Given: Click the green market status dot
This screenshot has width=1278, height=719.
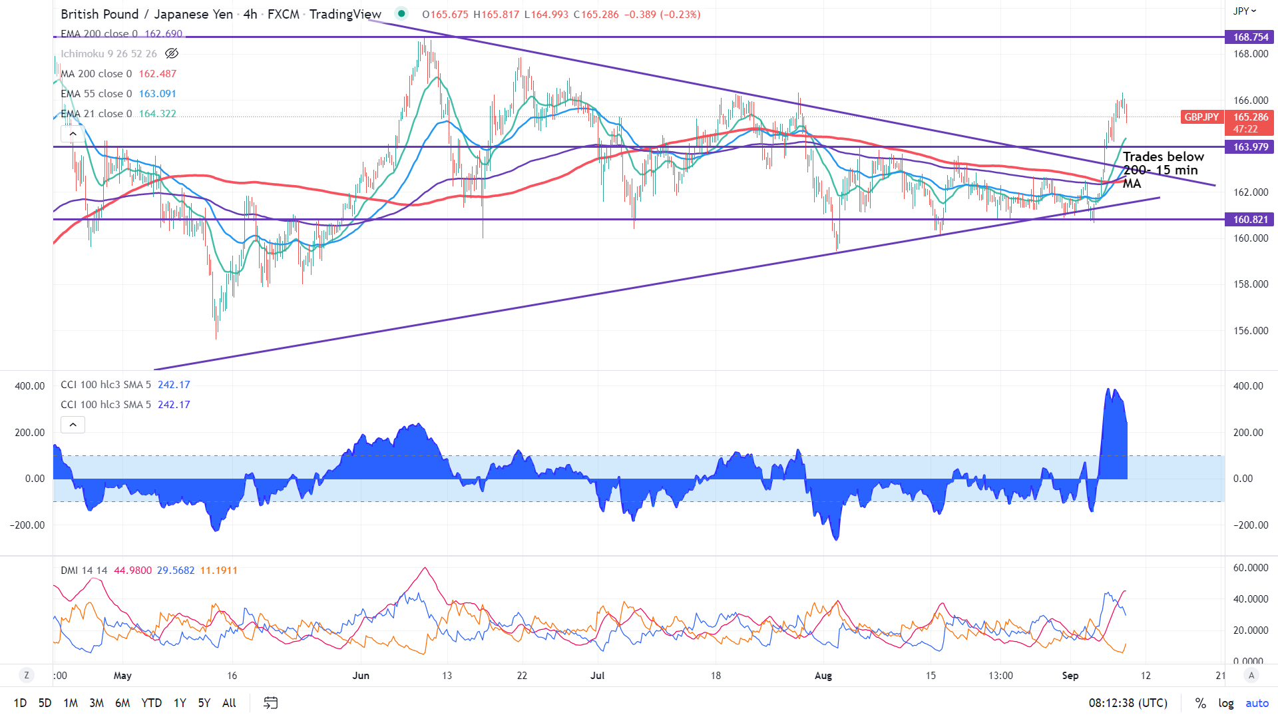Looking at the screenshot, I should [x=401, y=13].
